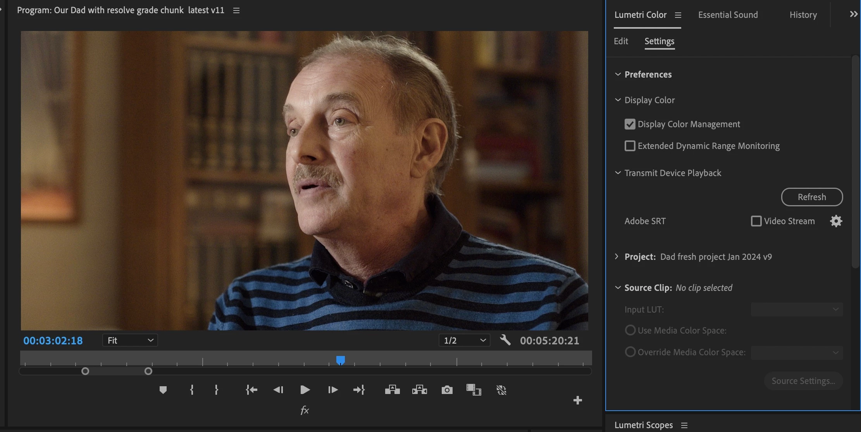Open the Button Editor plus icon

[577, 400]
